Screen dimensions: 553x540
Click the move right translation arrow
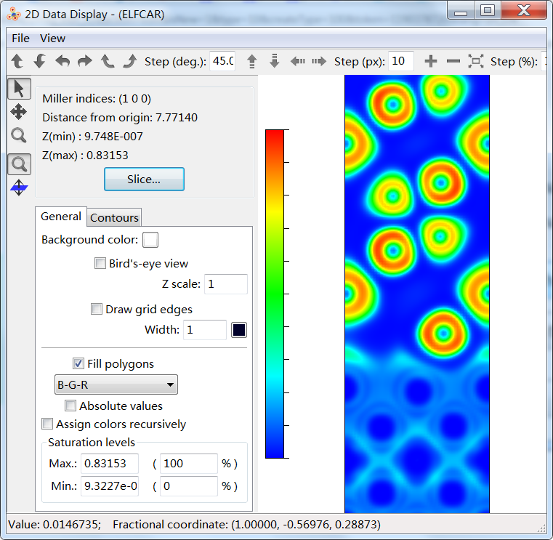319,61
